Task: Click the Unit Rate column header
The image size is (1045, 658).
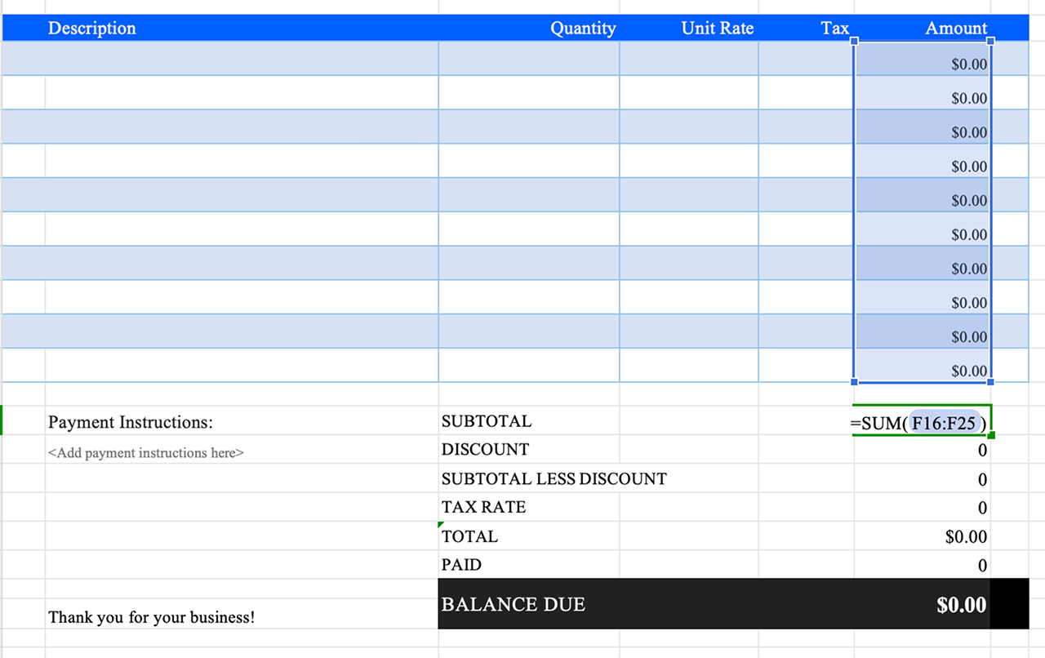Action: click(x=717, y=28)
